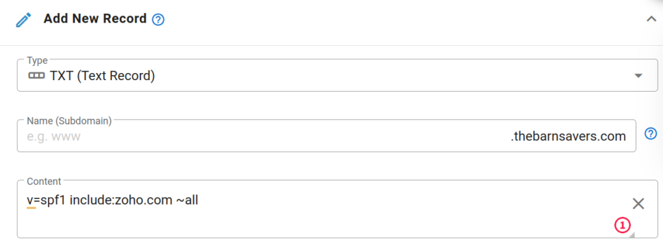Click the TXT record type icon
The image size is (663, 248).
pyautogui.click(x=36, y=76)
